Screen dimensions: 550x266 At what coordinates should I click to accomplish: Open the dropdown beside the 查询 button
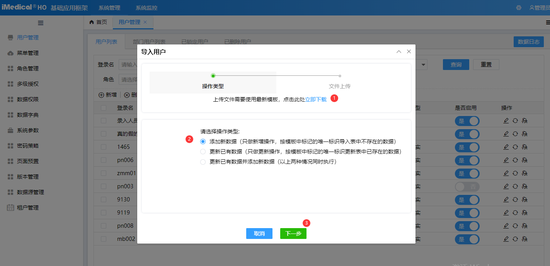coord(423,64)
